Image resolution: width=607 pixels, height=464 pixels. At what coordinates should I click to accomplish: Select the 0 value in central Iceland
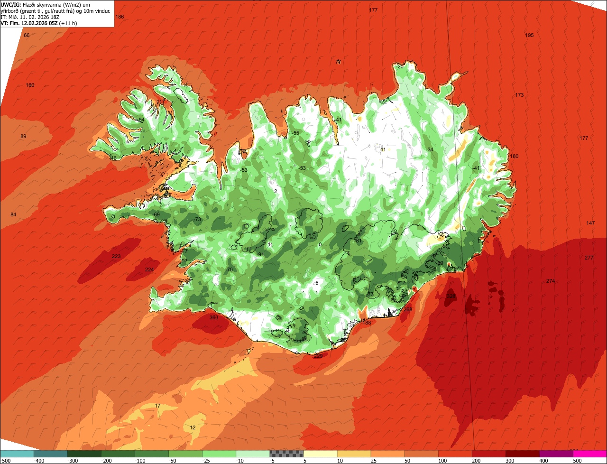(x=320, y=244)
